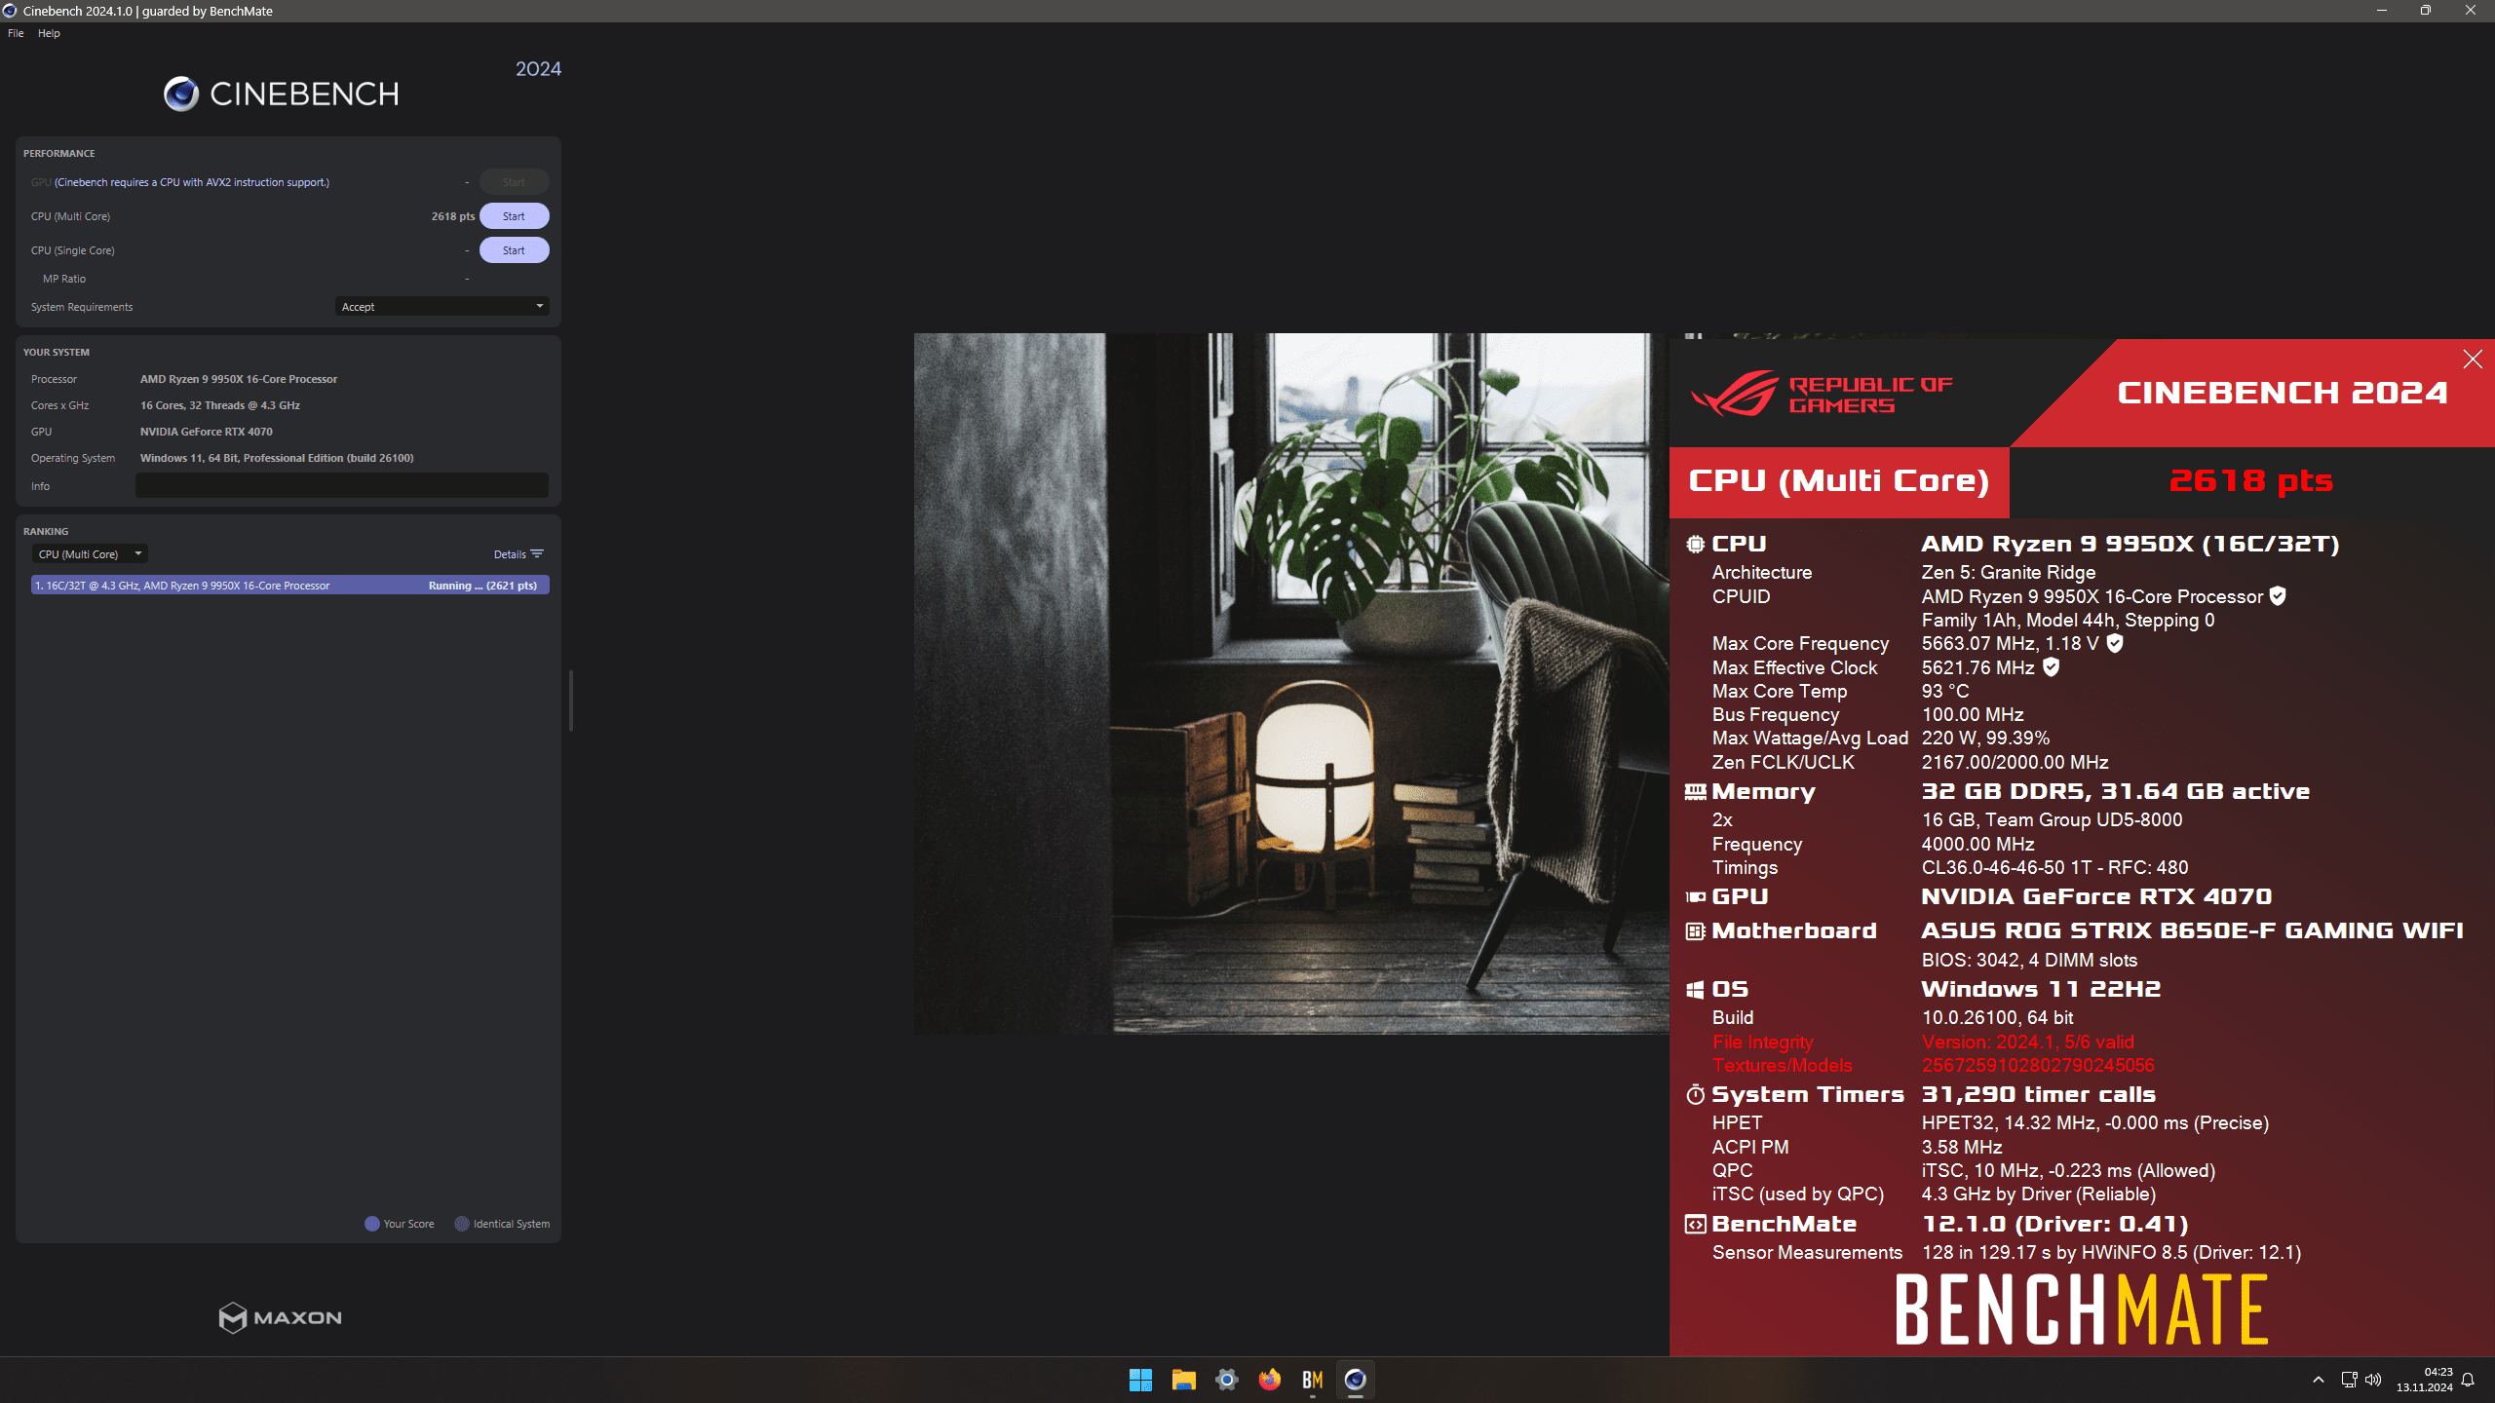Show hidden system tray icons chevron
2495x1403 pixels.
(x=2319, y=1380)
